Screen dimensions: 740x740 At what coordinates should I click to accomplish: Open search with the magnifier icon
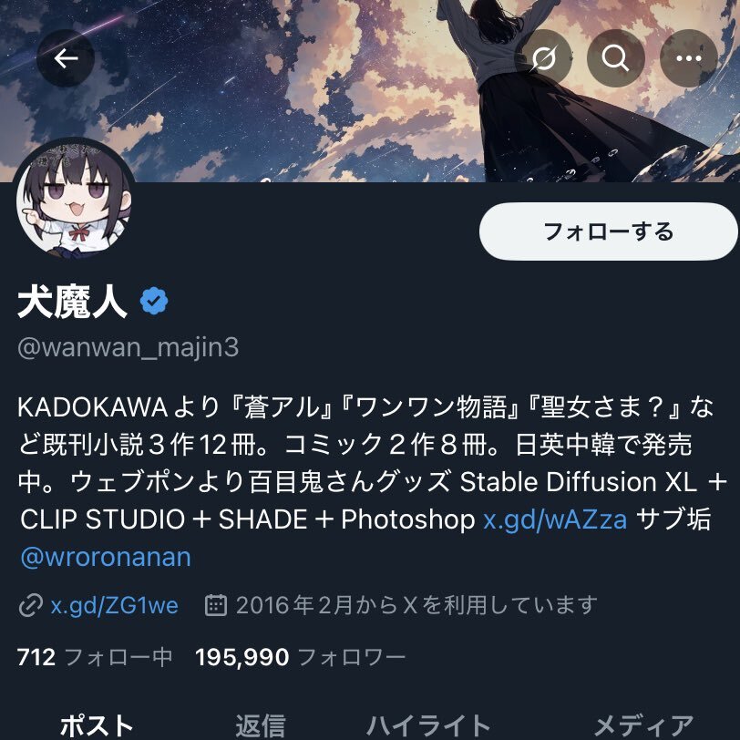pos(615,58)
